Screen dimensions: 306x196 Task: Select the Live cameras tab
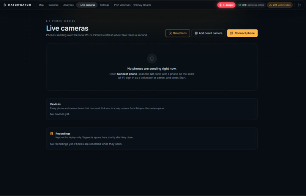pyautogui.click(x=87, y=5)
